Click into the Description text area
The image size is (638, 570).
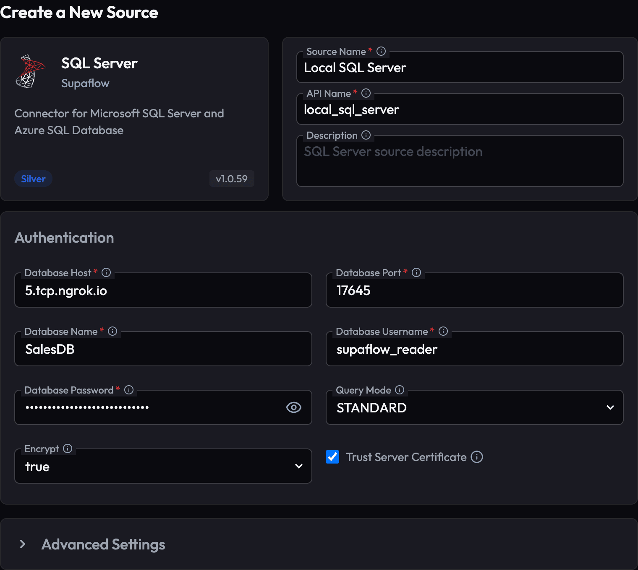460,161
